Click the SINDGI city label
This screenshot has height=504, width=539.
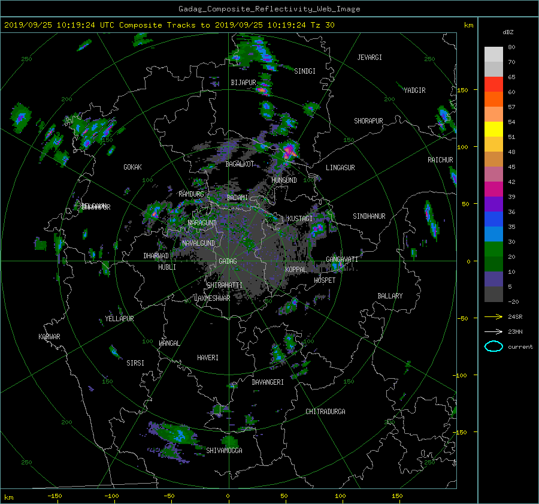pyautogui.click(x=305, y=71)
